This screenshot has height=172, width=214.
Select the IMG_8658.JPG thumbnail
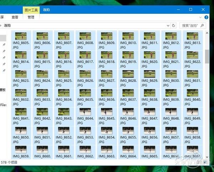pos(193,131)
